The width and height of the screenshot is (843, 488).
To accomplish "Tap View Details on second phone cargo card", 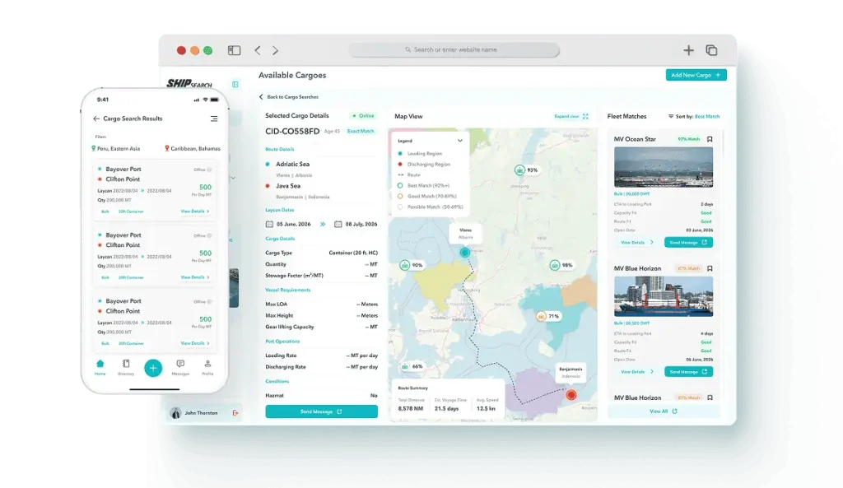I will tap(195, 277).
